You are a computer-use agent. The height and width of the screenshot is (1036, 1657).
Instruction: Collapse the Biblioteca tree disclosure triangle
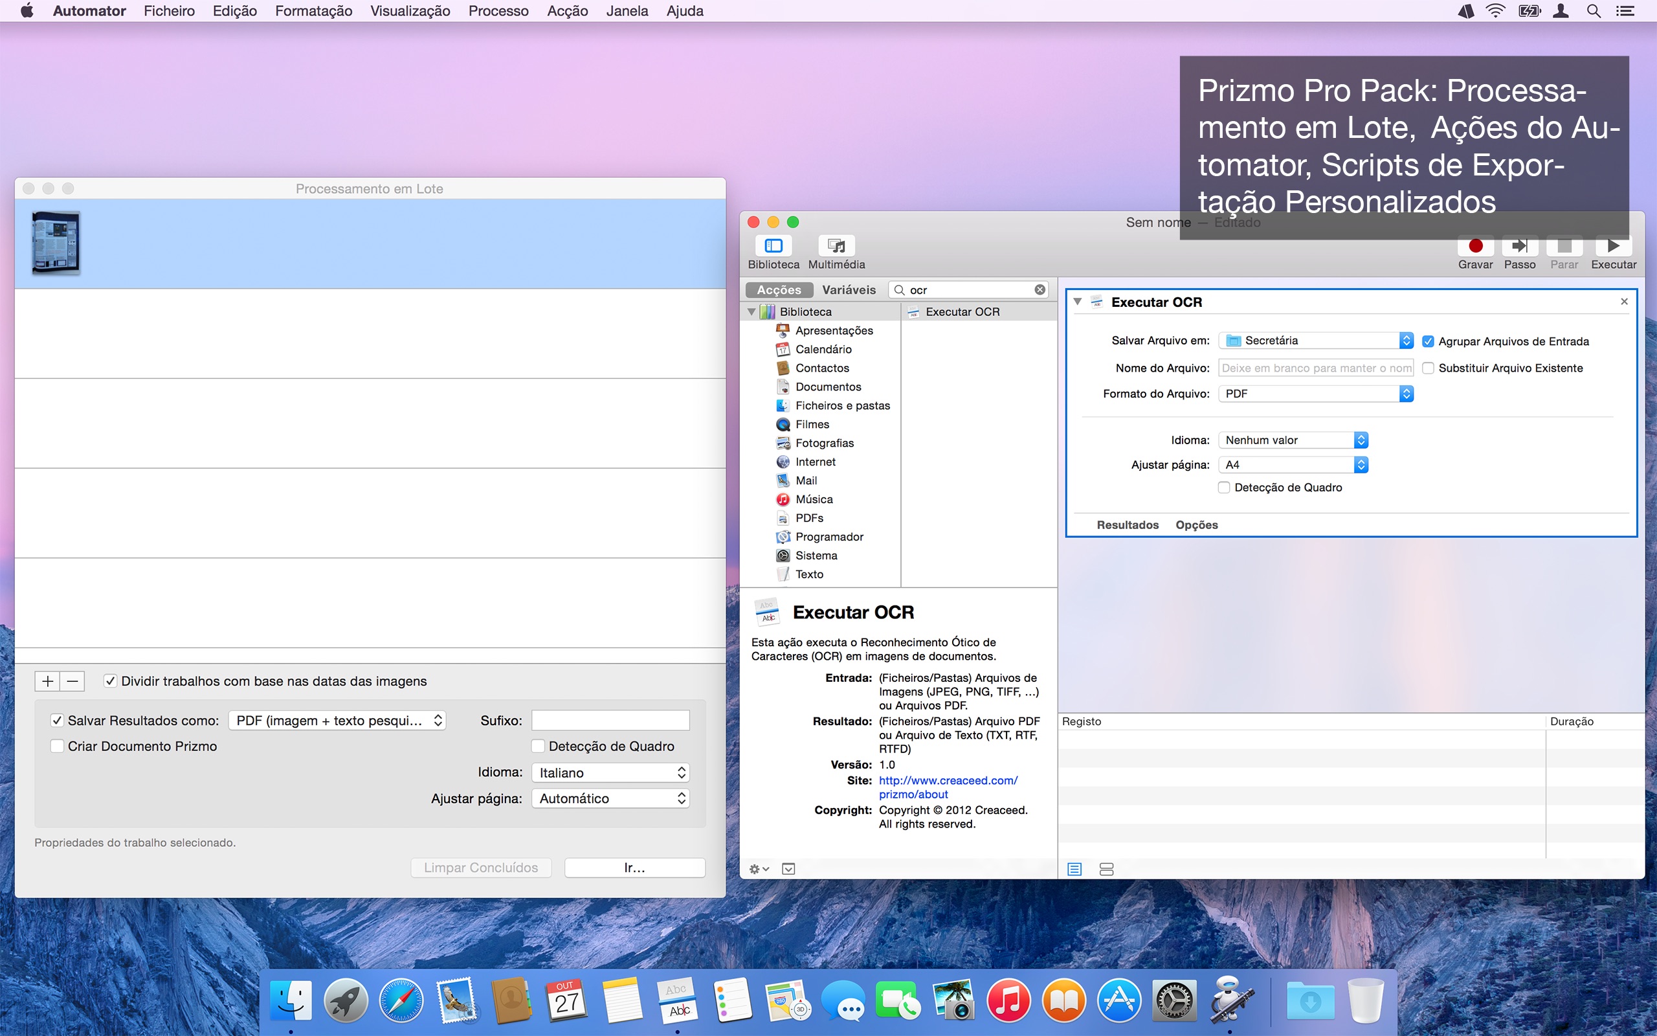(752, 311)
